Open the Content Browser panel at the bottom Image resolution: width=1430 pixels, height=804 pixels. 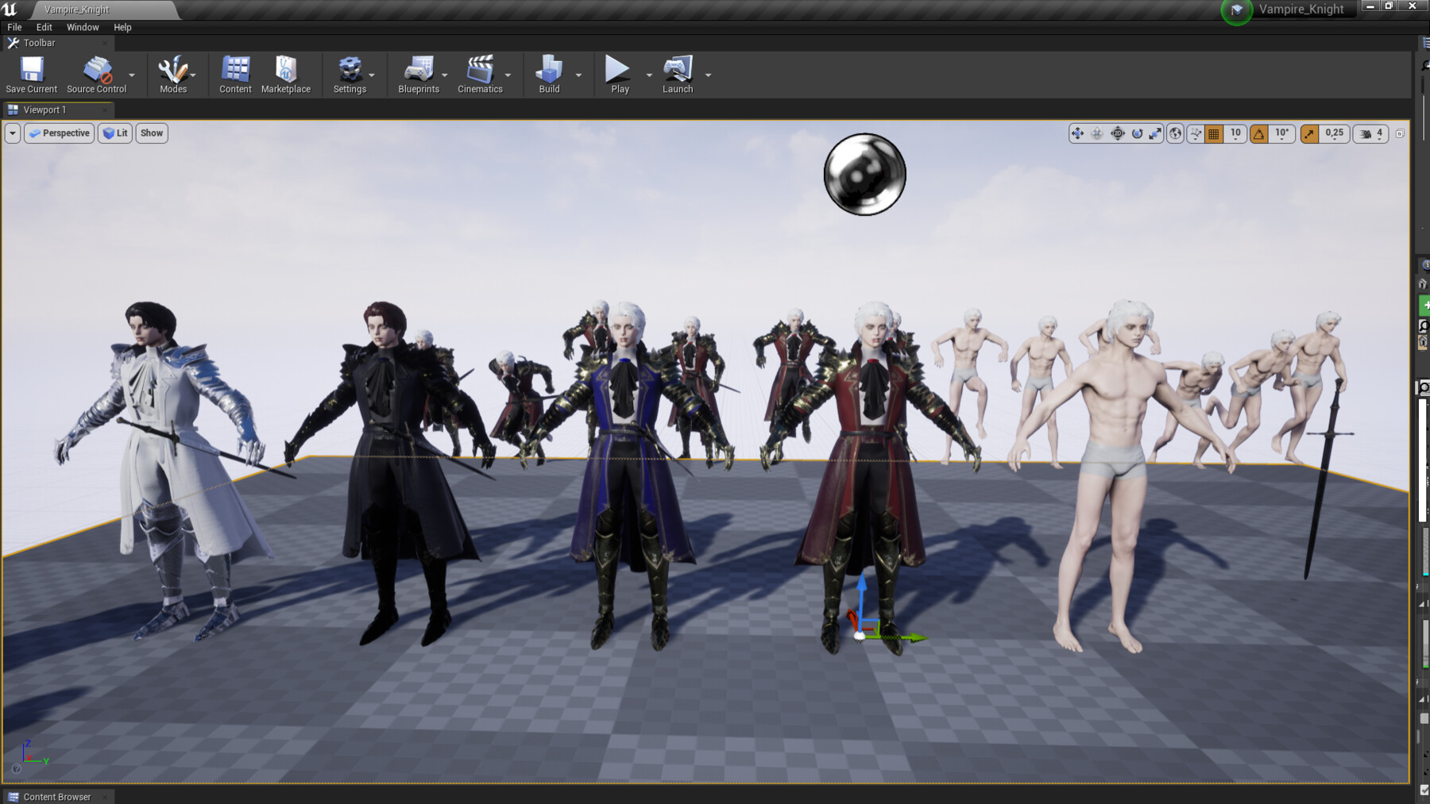coord(59,796)
